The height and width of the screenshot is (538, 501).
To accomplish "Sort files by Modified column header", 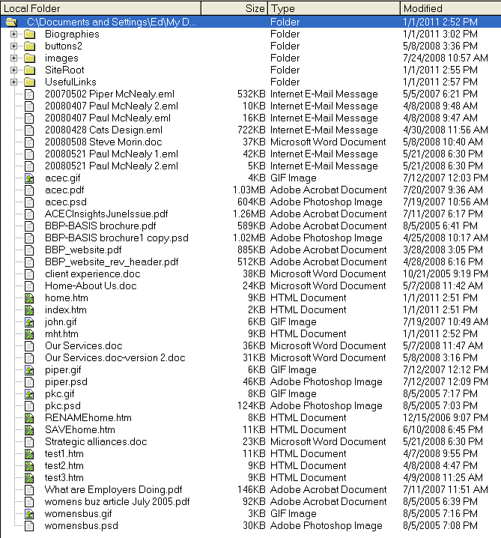I will (x=449, y=8).
